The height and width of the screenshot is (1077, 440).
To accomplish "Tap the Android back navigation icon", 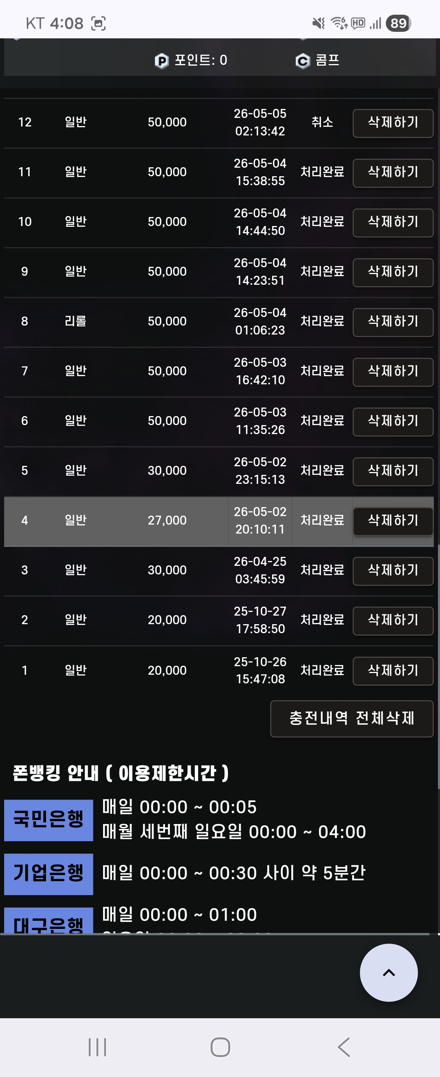I will tap(343, 1047).
